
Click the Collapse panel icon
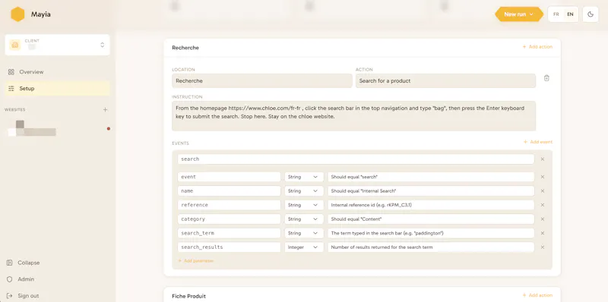click(x=10, y=263)
